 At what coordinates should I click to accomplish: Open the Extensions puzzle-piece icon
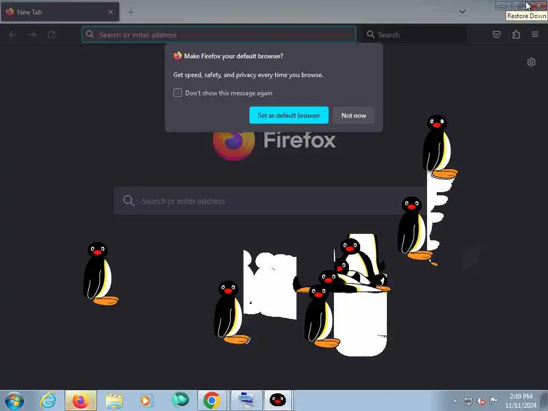(516, 34)
